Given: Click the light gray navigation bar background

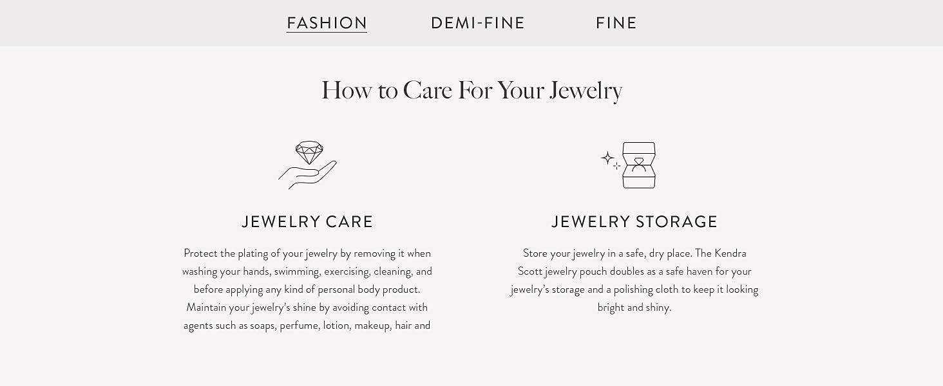Looking at the screenshot, I should click(x=129, y=23).
